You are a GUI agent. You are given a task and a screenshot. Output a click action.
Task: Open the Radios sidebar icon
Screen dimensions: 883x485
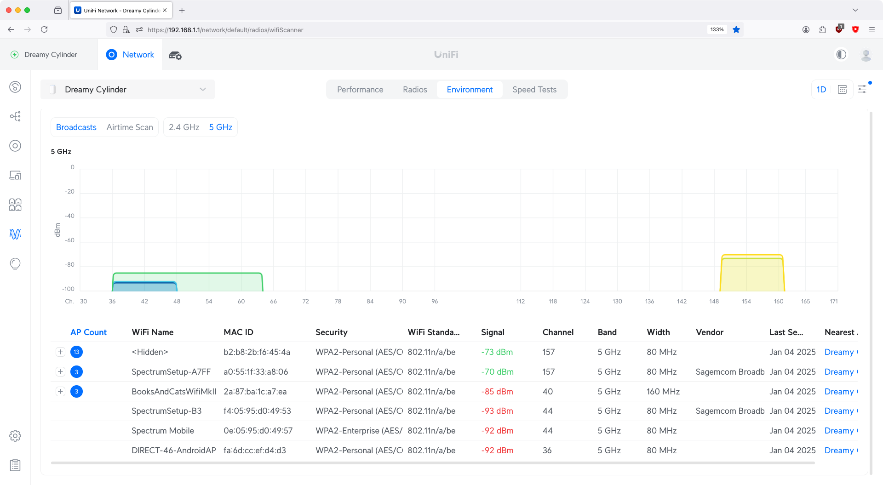(x=15, y=234)
